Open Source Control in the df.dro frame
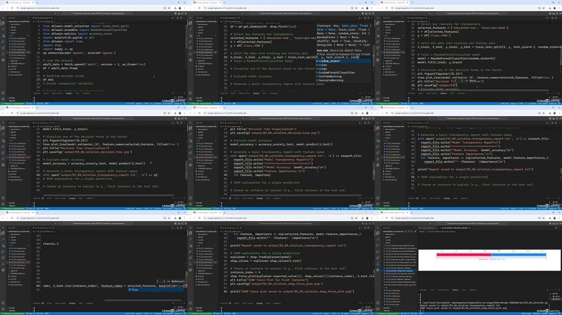The width and height of the screenshot is (562, 315). click(3, 36)
